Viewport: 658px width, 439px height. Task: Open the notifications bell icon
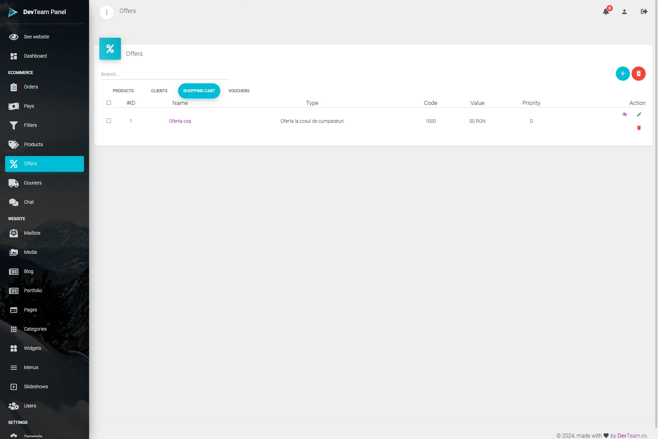pos(606,12)
